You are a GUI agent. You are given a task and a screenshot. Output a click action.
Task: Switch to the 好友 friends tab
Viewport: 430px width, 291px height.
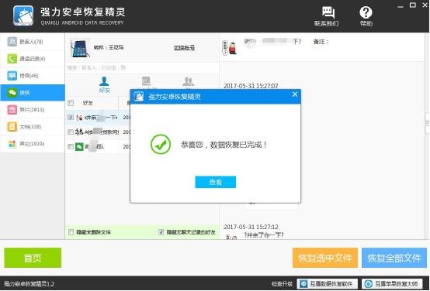point(104,85)
